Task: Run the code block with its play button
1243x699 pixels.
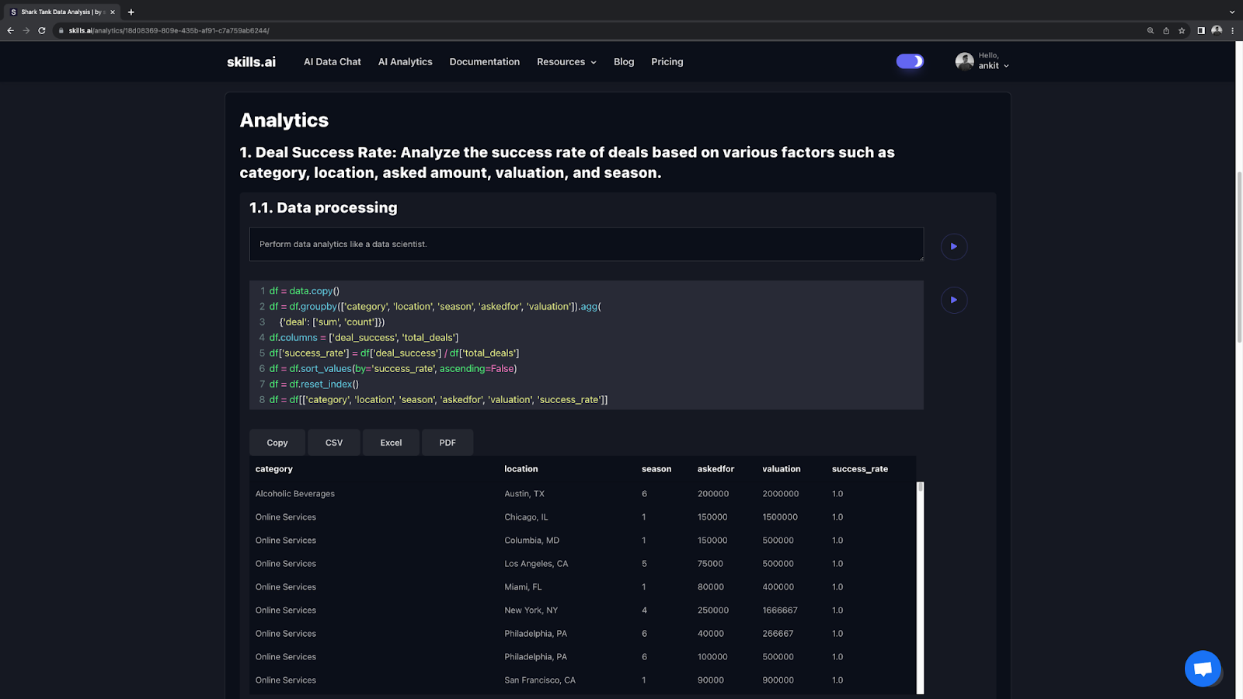Action: coord(953,300)
